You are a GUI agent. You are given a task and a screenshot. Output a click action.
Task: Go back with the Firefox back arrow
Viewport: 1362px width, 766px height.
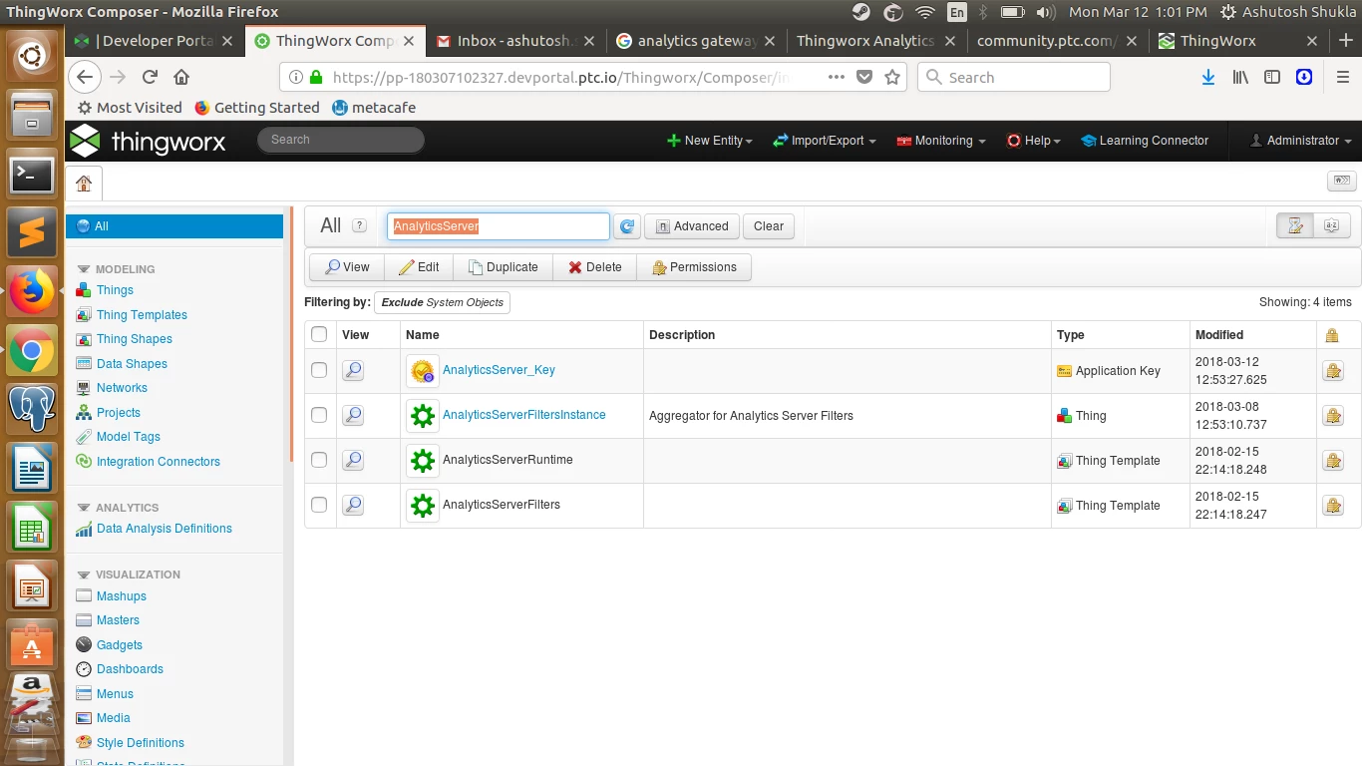[85, 77]
